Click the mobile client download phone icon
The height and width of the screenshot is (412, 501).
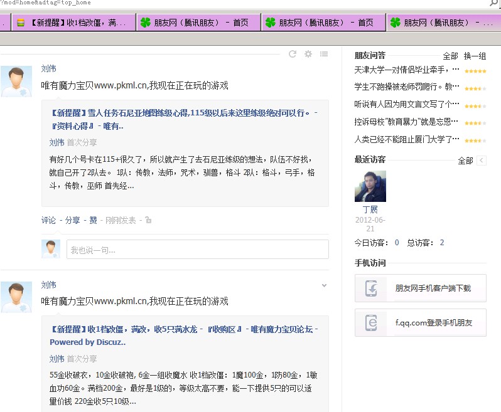(371, 288)
